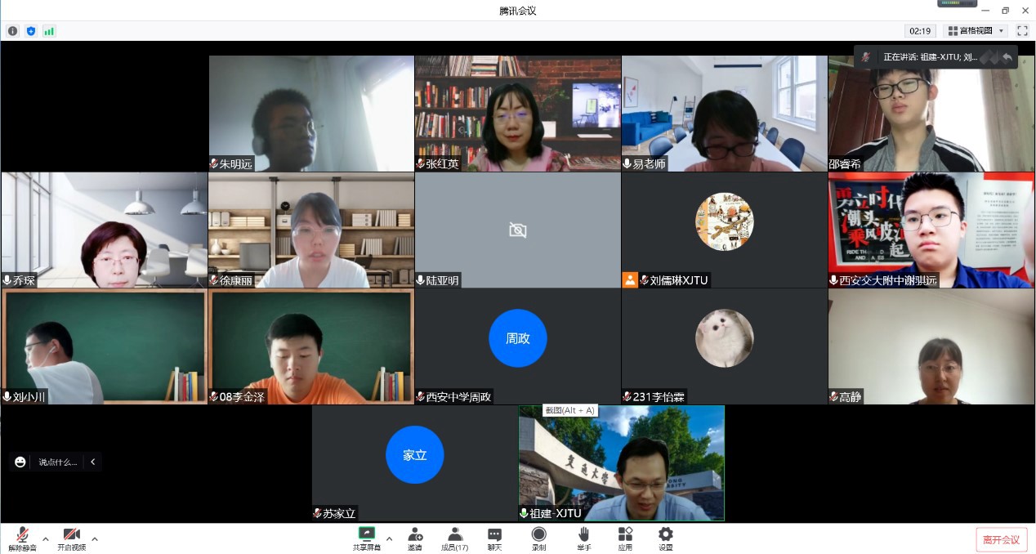
Task: Select 张红英's video tile
Action: [x=517, y=113]
